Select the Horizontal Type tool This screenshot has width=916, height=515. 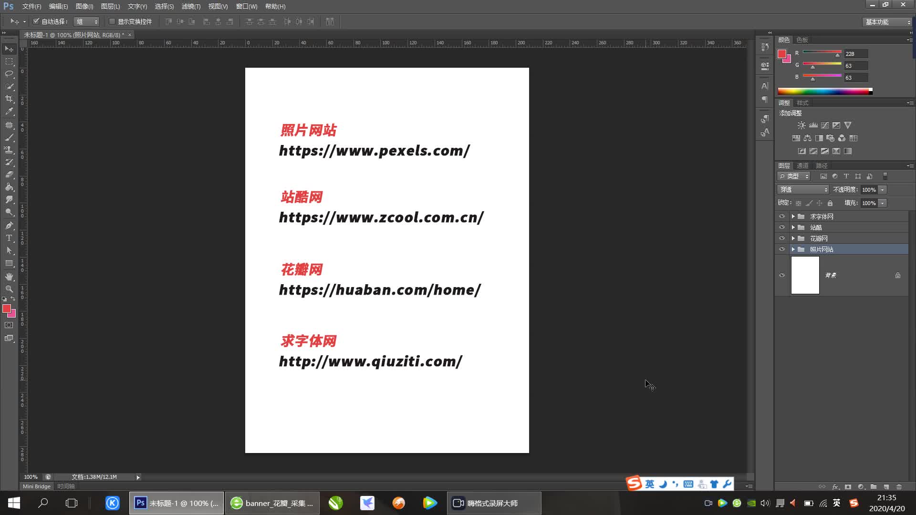9,238
